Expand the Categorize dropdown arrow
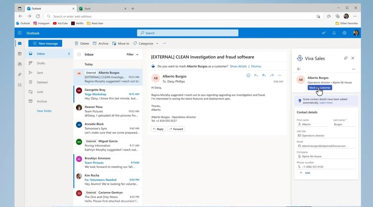373x207 pixels. (157, 44)
